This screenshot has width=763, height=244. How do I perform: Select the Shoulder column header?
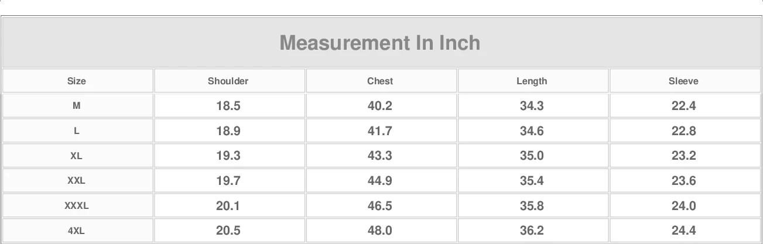228,81
